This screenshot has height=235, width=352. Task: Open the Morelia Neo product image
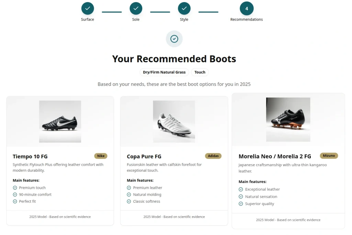(288, 119)
